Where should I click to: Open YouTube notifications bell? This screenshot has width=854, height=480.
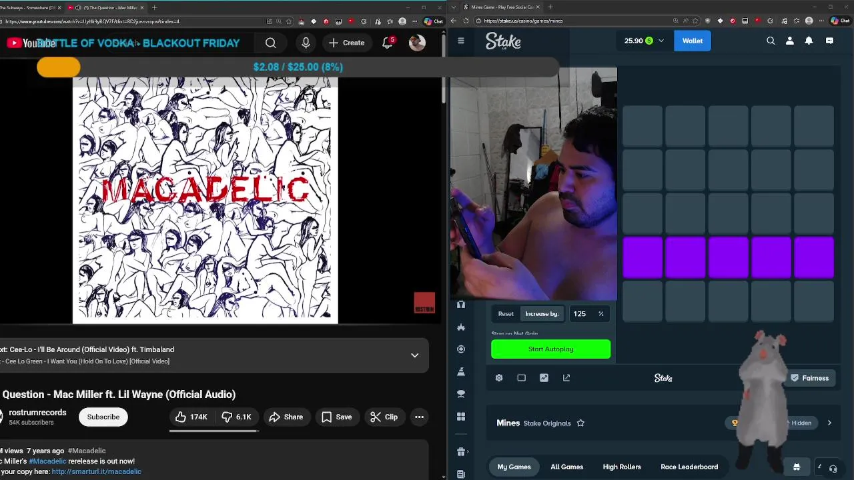[388, 43]
